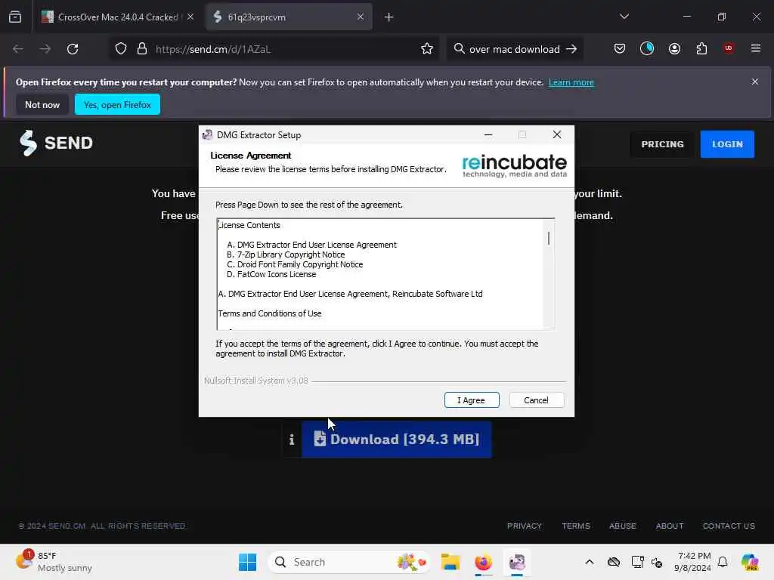Save page to Pocket
Image resolution: width=774 pixels, height=580 pixels.
coord(620,48)
